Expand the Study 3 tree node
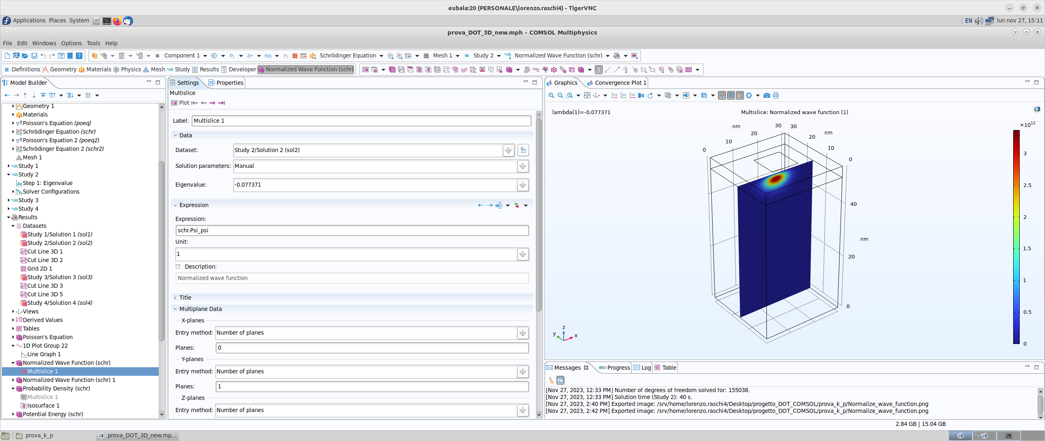The image size is (1045, 441). (9, 200)
